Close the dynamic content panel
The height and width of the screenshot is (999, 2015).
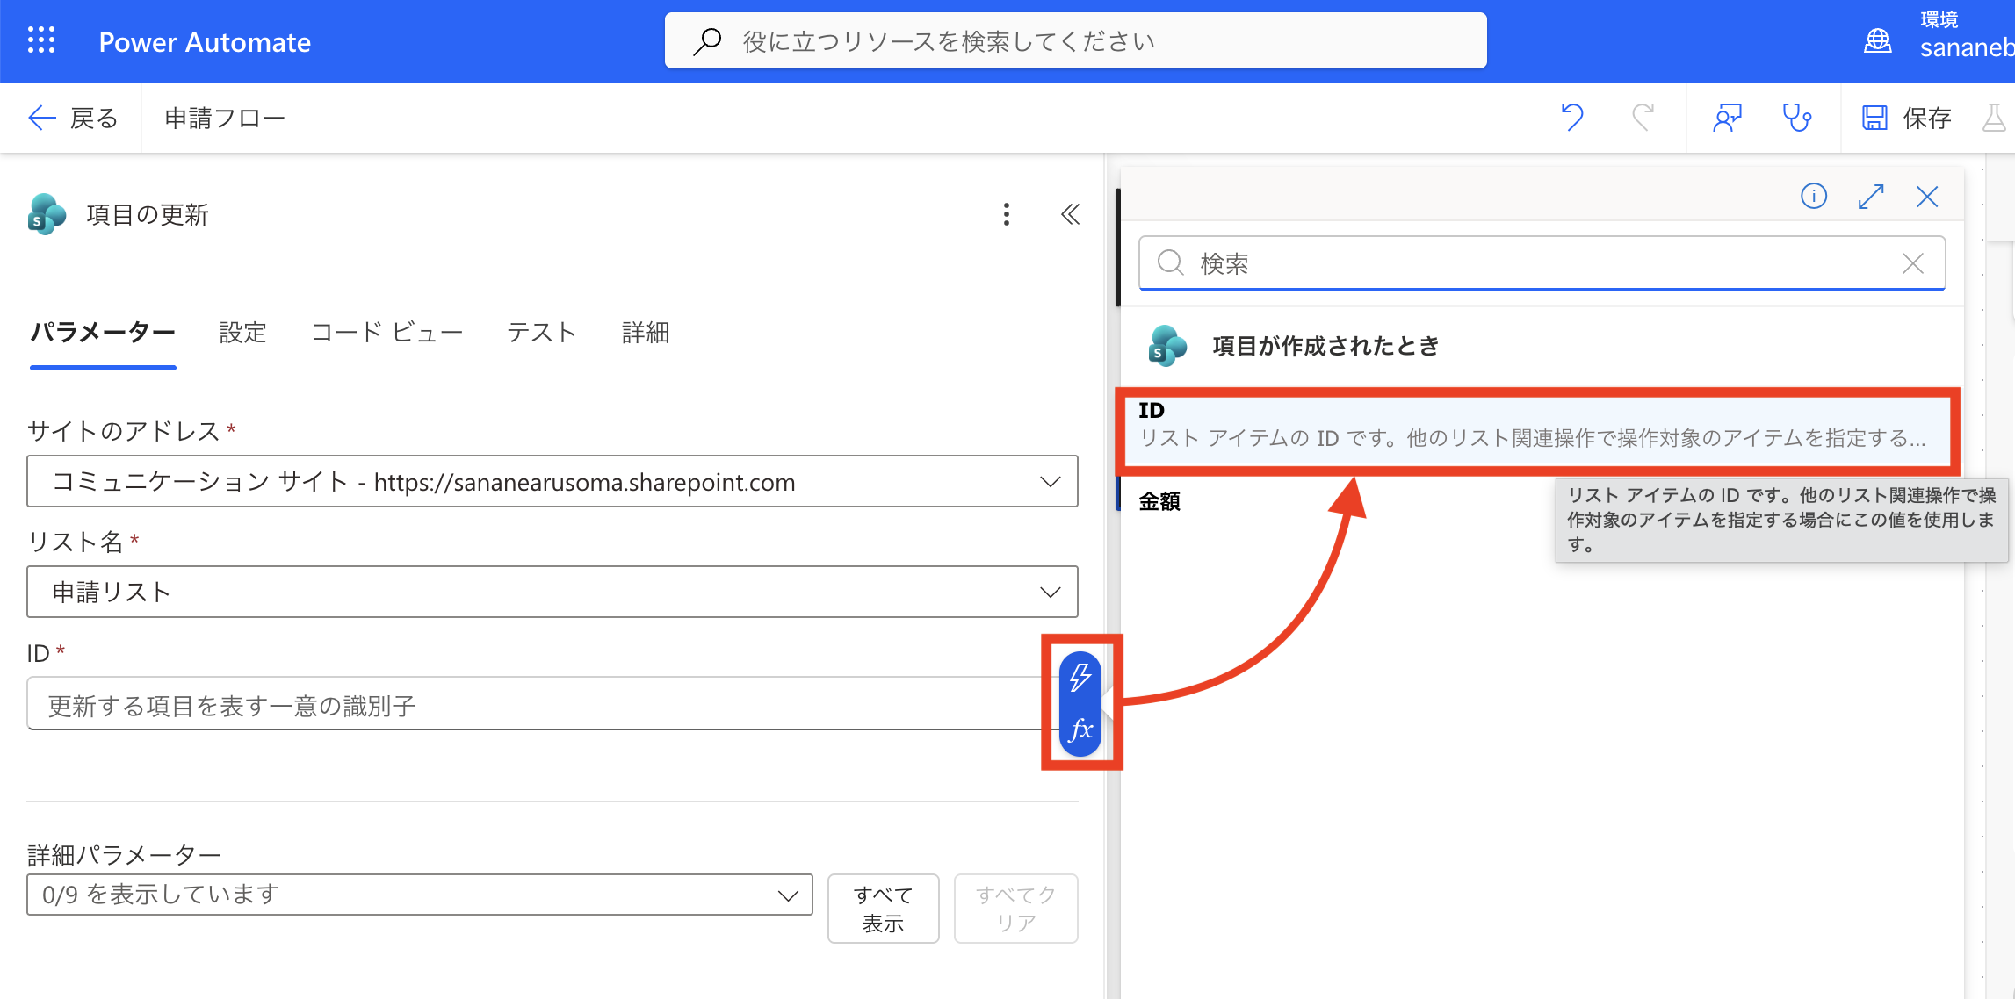click(1927, 196)
